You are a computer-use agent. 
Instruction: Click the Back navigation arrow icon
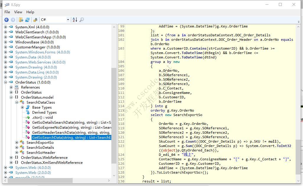click(x=6, y=20)
